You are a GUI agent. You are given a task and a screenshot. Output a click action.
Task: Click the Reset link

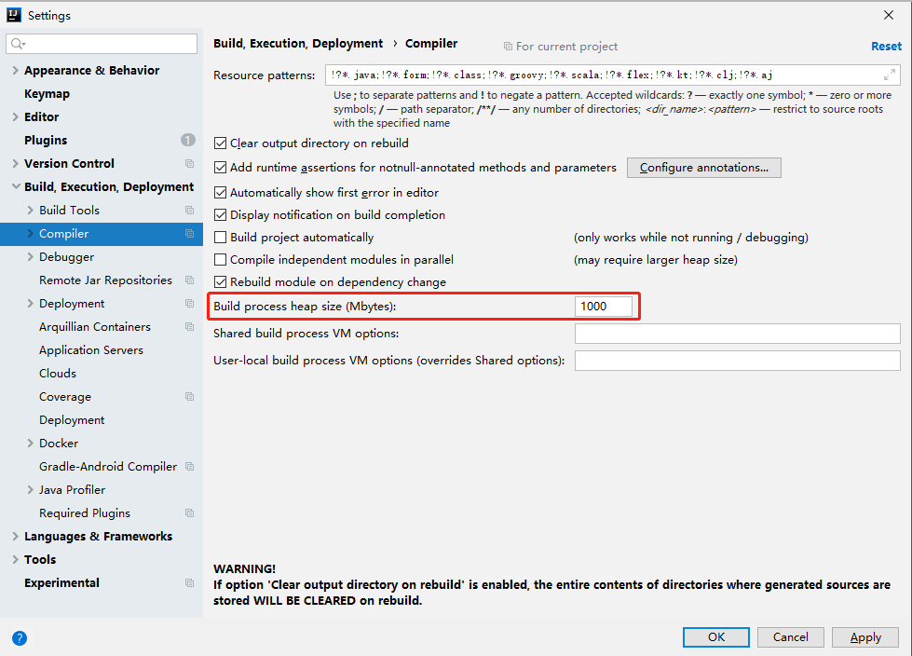(886, 46)
